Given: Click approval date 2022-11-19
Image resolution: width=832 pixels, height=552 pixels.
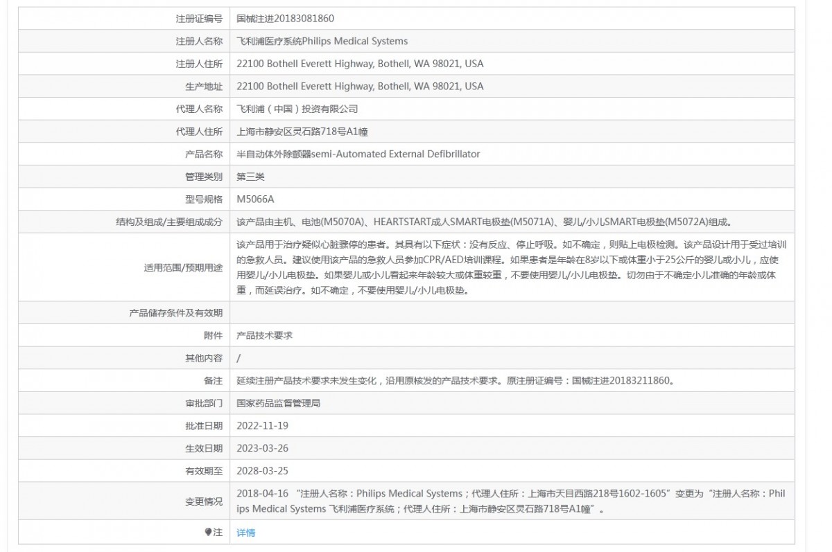Looking at the screenshot, I should (x=262, y=425).
